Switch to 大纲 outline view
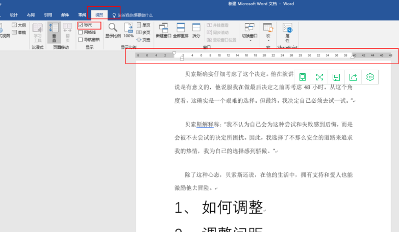Image resolution: width=399 pixels, height=232 pixels. [x=19, y=25]
